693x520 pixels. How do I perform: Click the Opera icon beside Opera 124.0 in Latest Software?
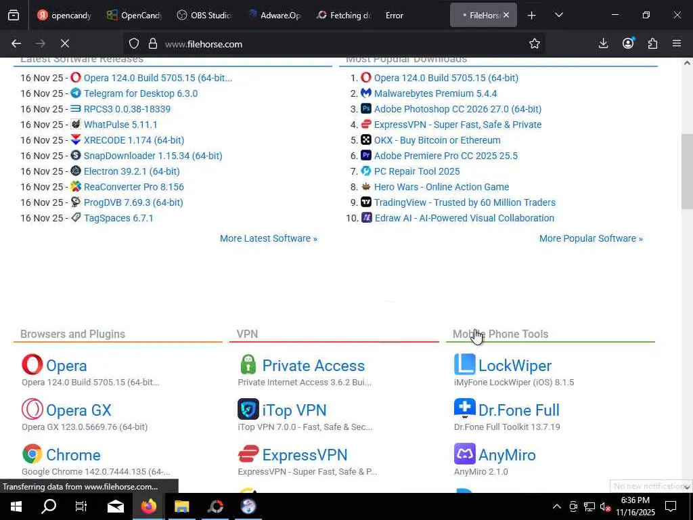(x=76, y=78)
